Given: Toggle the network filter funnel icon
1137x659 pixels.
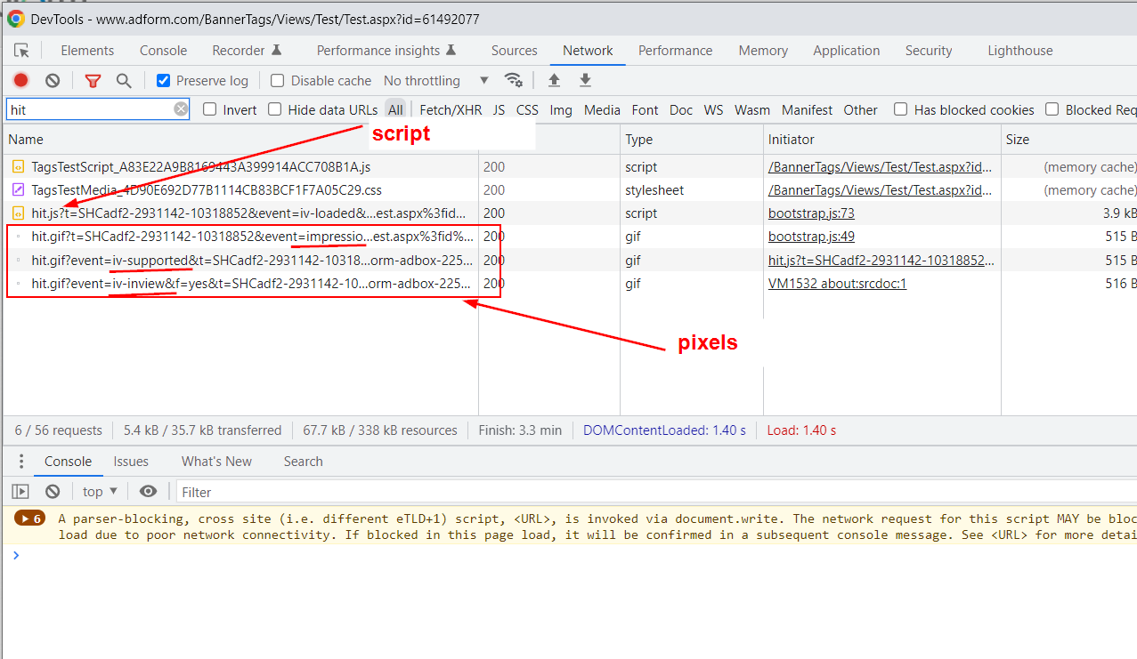Looking at the screenshot, I should [x=93, y=81].
